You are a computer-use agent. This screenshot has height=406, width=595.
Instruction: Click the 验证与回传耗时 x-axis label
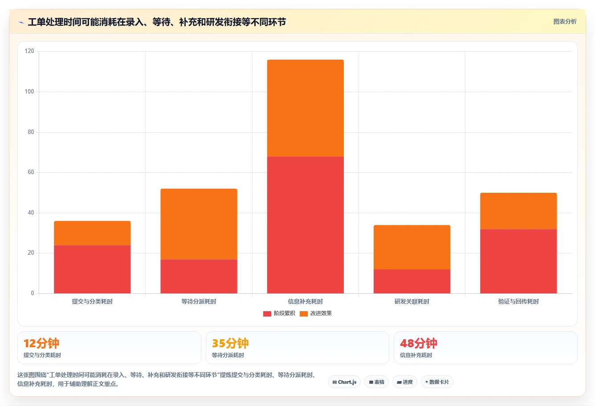point(518,301)
